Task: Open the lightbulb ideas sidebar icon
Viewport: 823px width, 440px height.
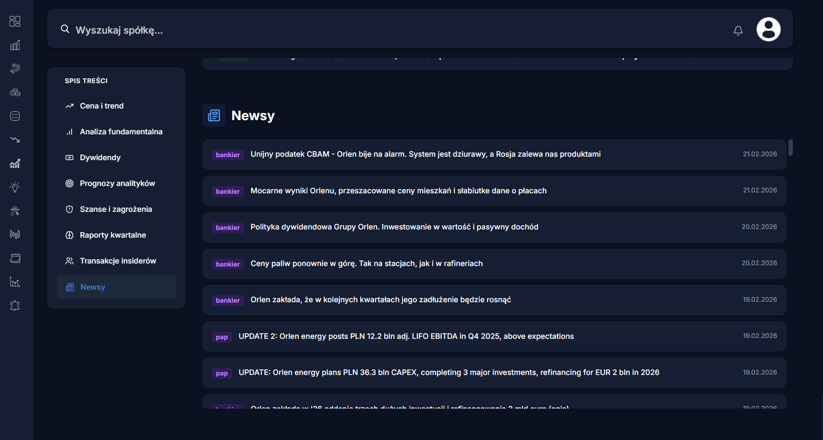Action: coord(15,187)
